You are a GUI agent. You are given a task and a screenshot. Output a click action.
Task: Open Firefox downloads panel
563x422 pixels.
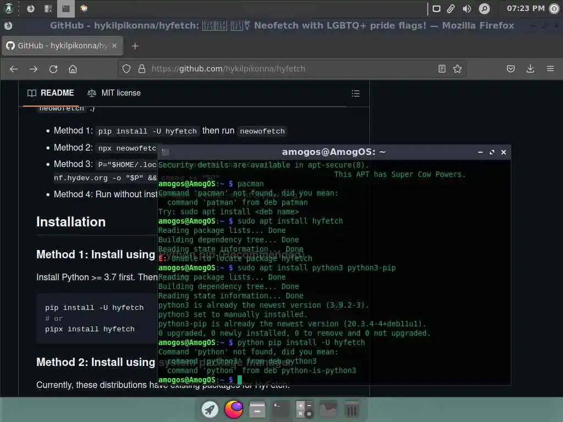click(x=531, y=69)
